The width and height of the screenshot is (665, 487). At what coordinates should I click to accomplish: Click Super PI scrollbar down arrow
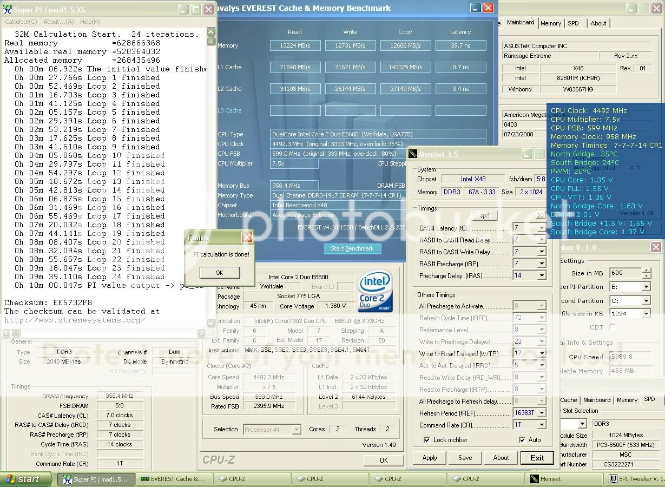pos(212,323)
